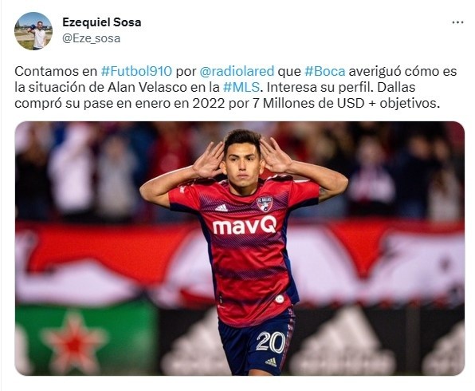Click the blurred Adidas board left of player
Image resolution: width=475 pixels, height=391 pixels.
(192, 346)
